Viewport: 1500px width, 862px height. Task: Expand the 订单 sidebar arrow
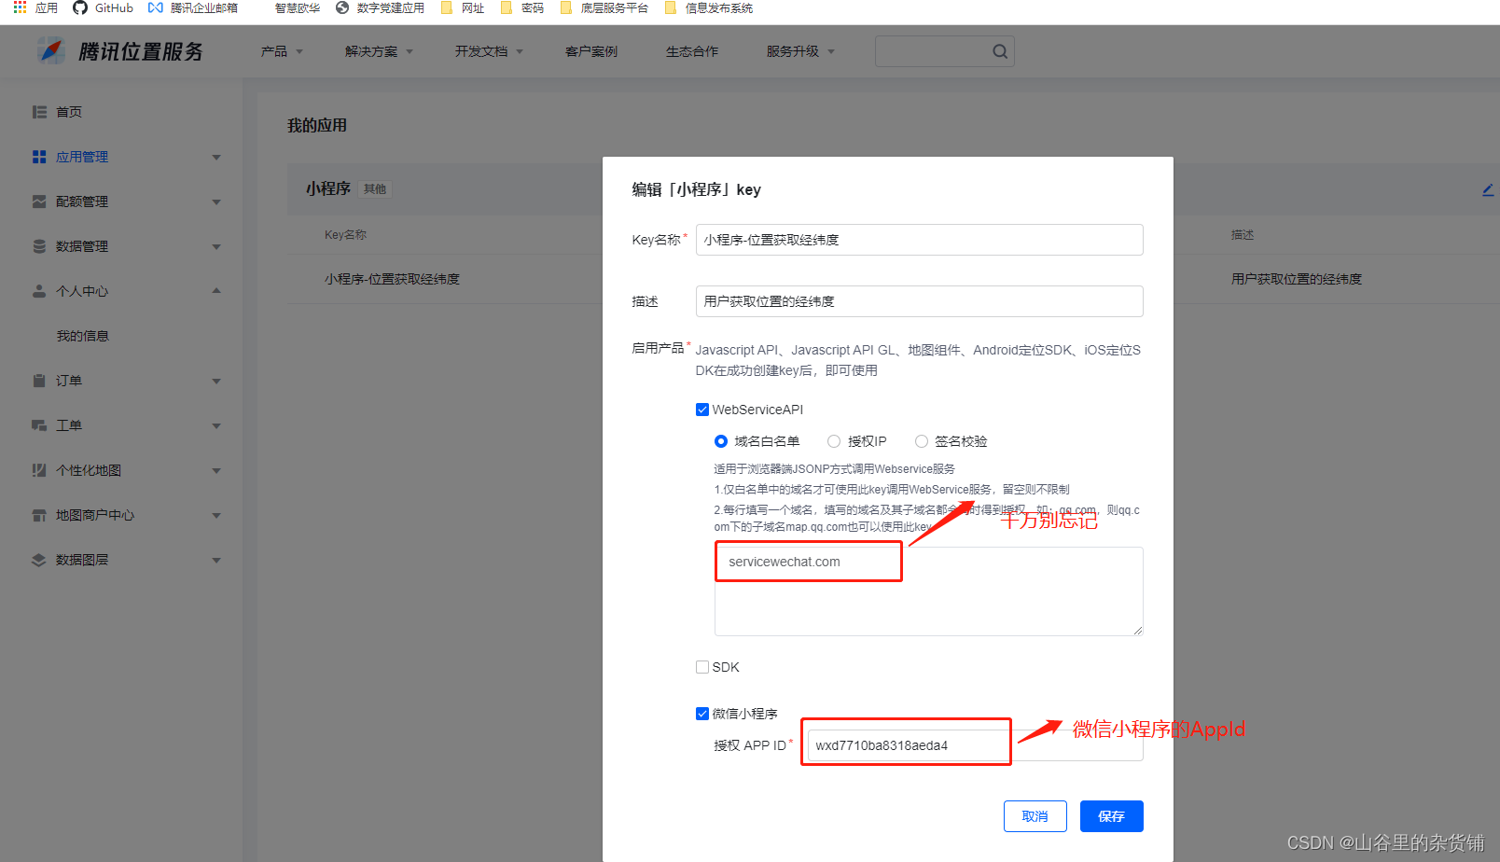click(216, 382)
